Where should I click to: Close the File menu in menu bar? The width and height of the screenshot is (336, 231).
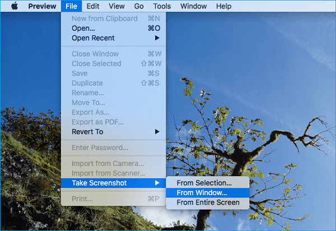(x=71, y=6)
